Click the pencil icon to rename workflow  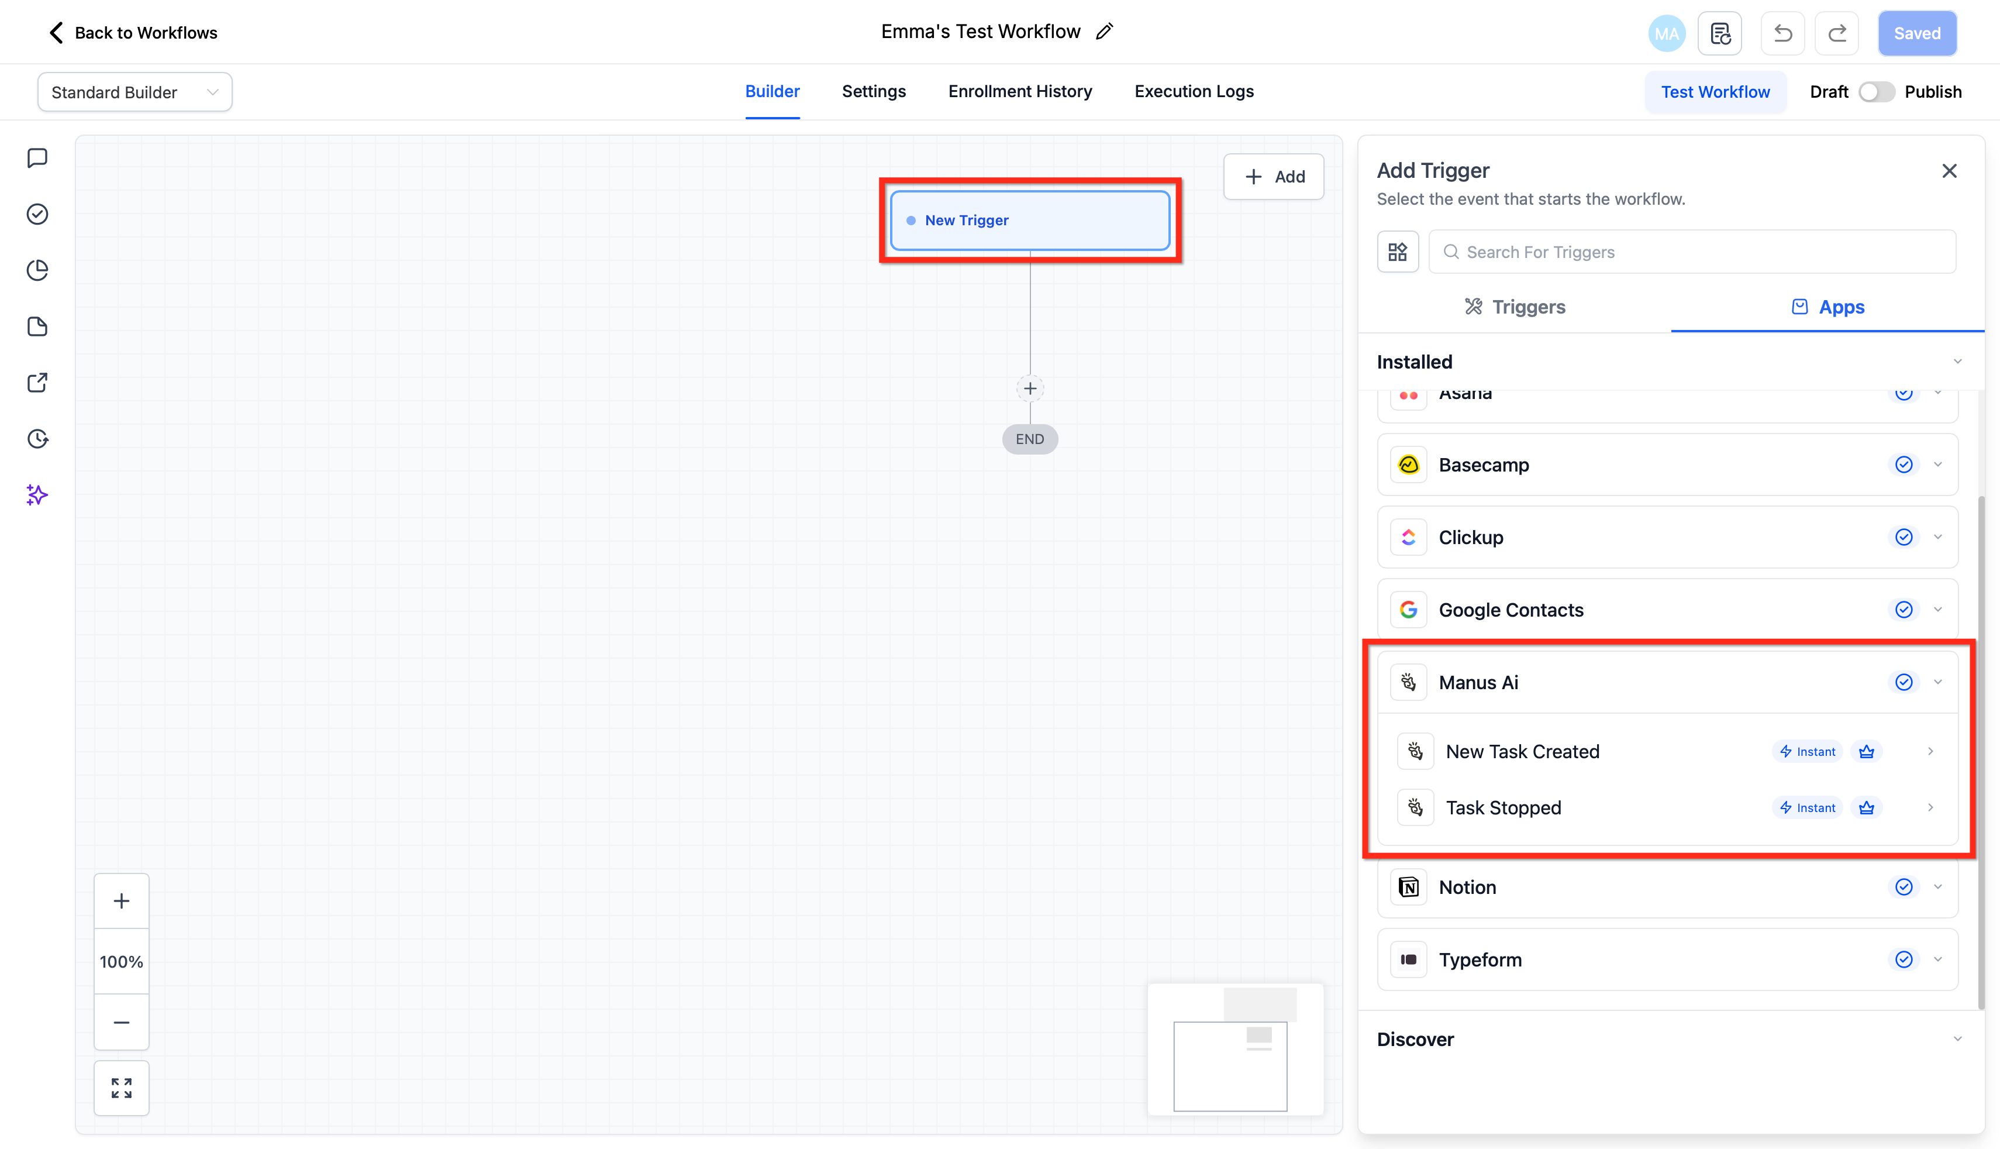tap(1104, 32)
